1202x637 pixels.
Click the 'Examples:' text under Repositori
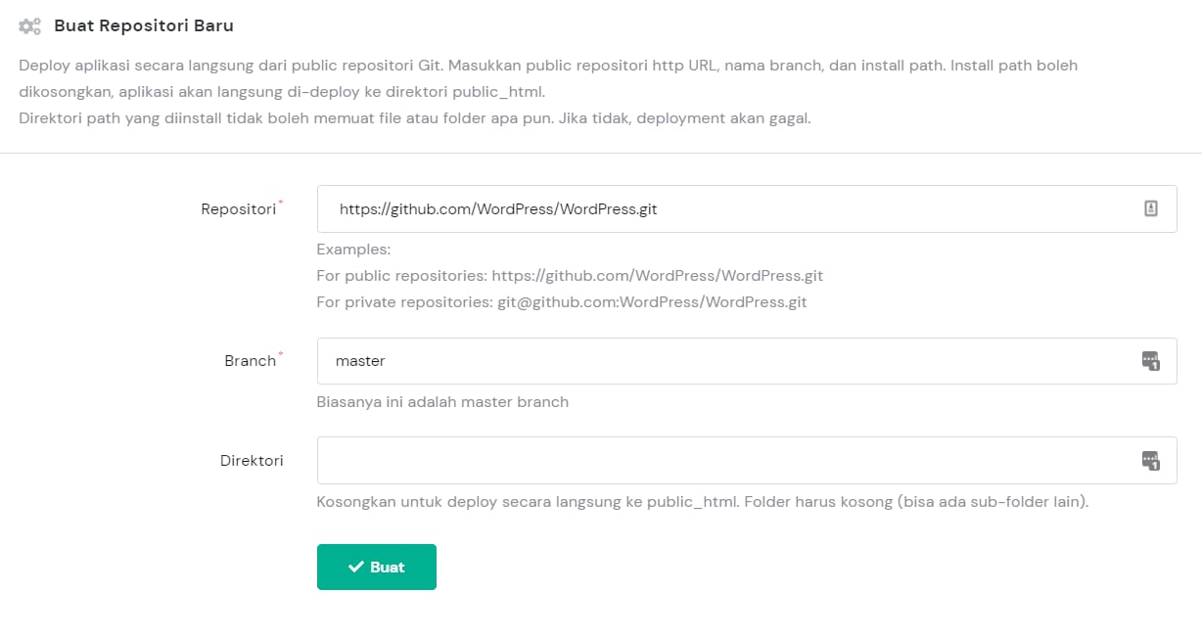(x=353, y=250)
